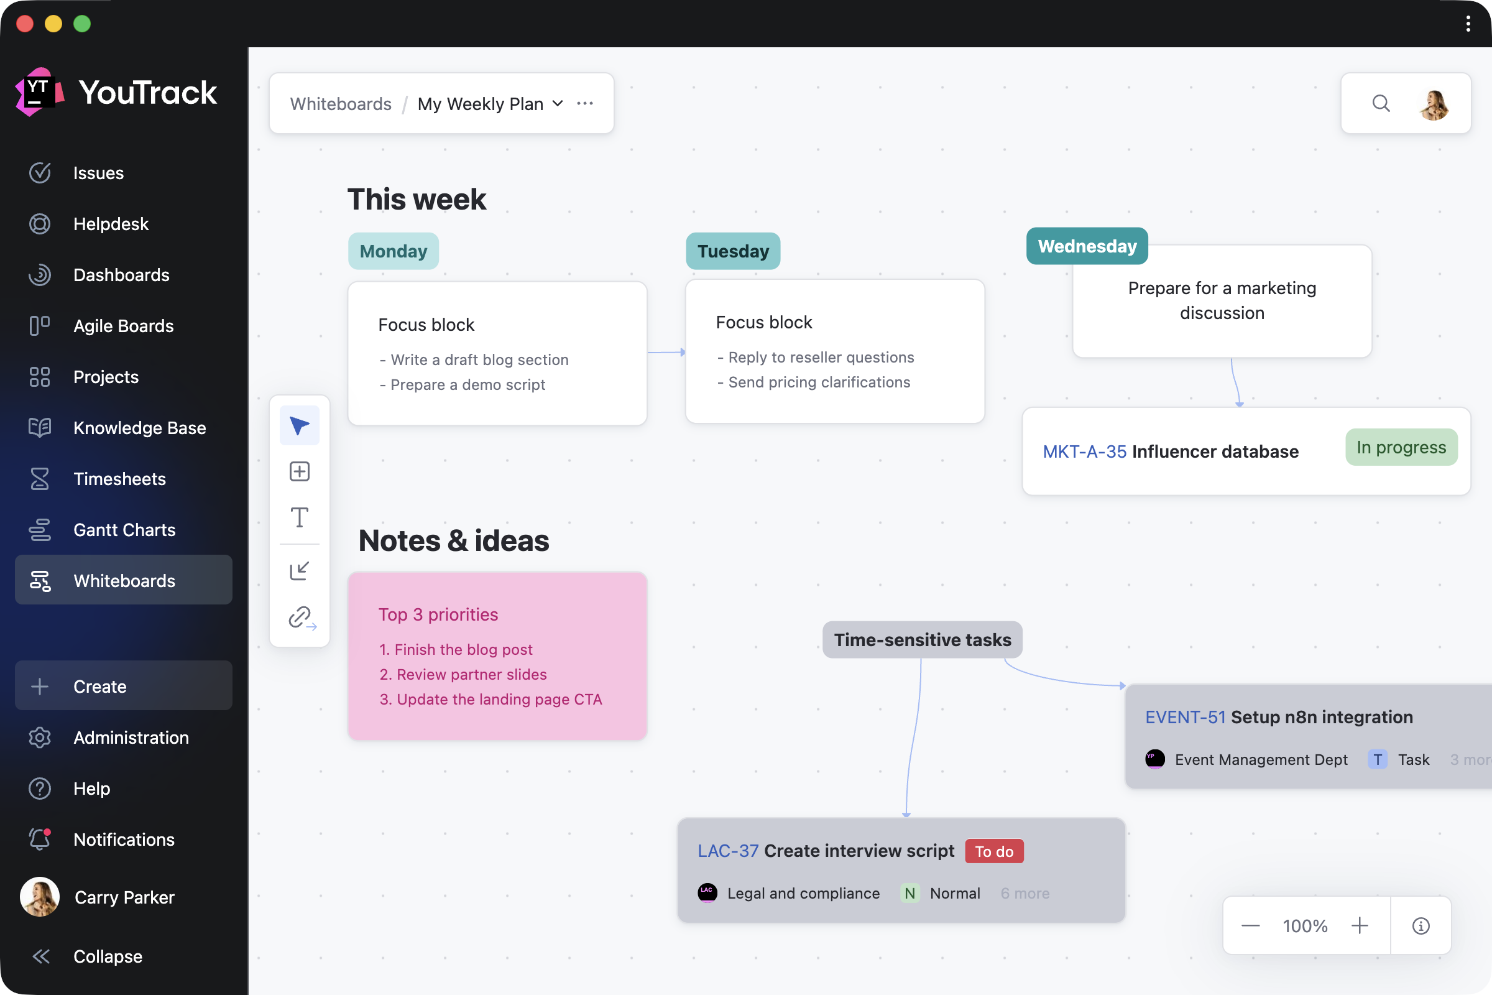The image size is (1492, 995).
Task: Open the window's vertical dots menu
Action: coord(1468,24)
